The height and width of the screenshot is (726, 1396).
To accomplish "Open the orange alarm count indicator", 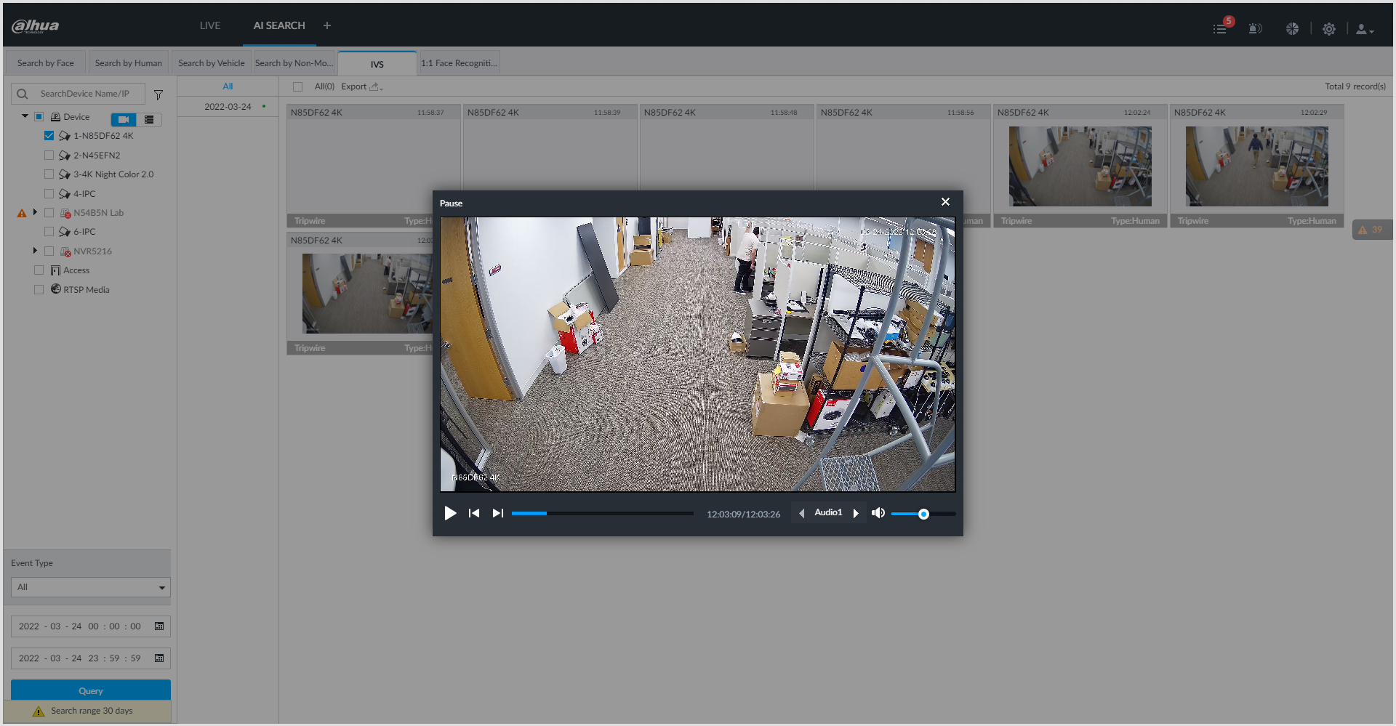I will point(1371,230).
